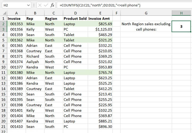Click the Insert Function fx icon

[53, 5]
